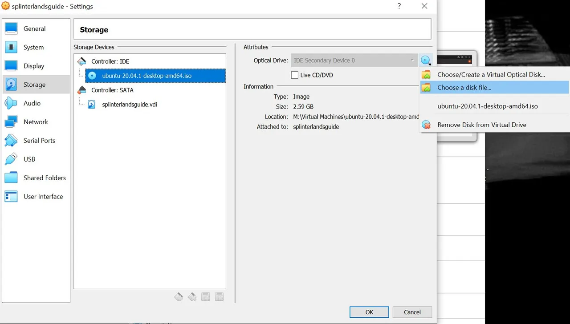Open the Network settings category
Image resolution: width=570 pixels, height=324 pixels.
[x=36, y=122]
